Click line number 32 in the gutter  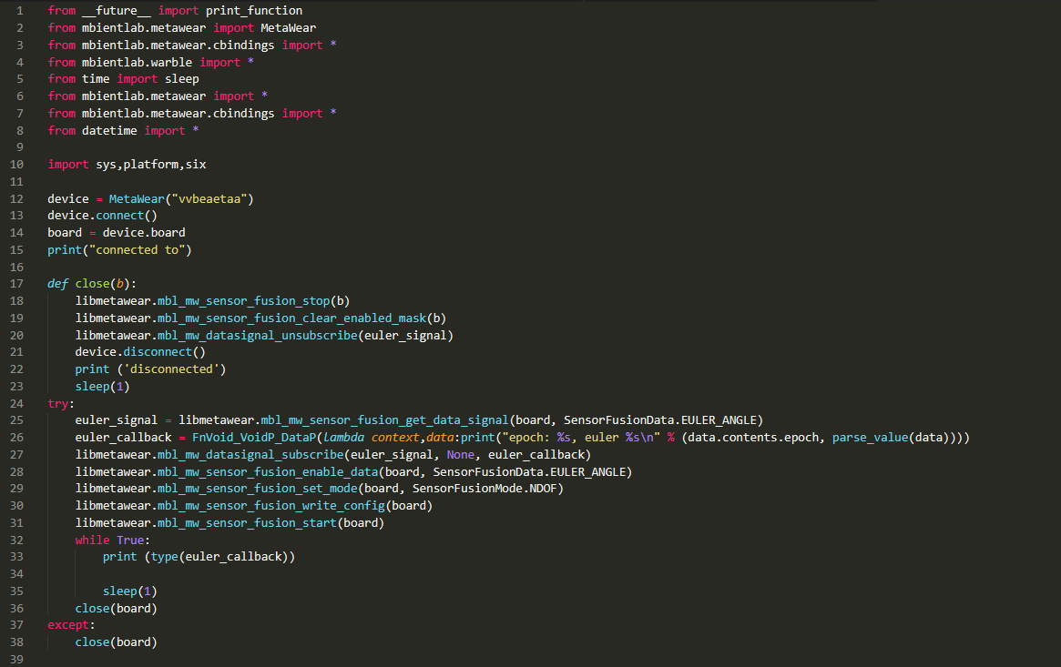click(18, 540)
